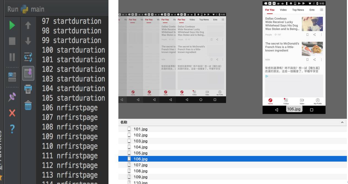Click the AdChoices icon on the ad
Screen dimensions: 348x184
click(267, 76)
